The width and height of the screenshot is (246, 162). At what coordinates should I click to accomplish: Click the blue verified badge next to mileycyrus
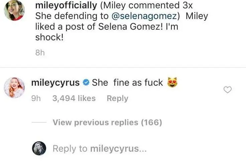pos(86,83)
